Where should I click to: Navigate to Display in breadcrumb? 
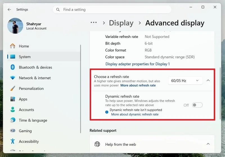[121, 23]
